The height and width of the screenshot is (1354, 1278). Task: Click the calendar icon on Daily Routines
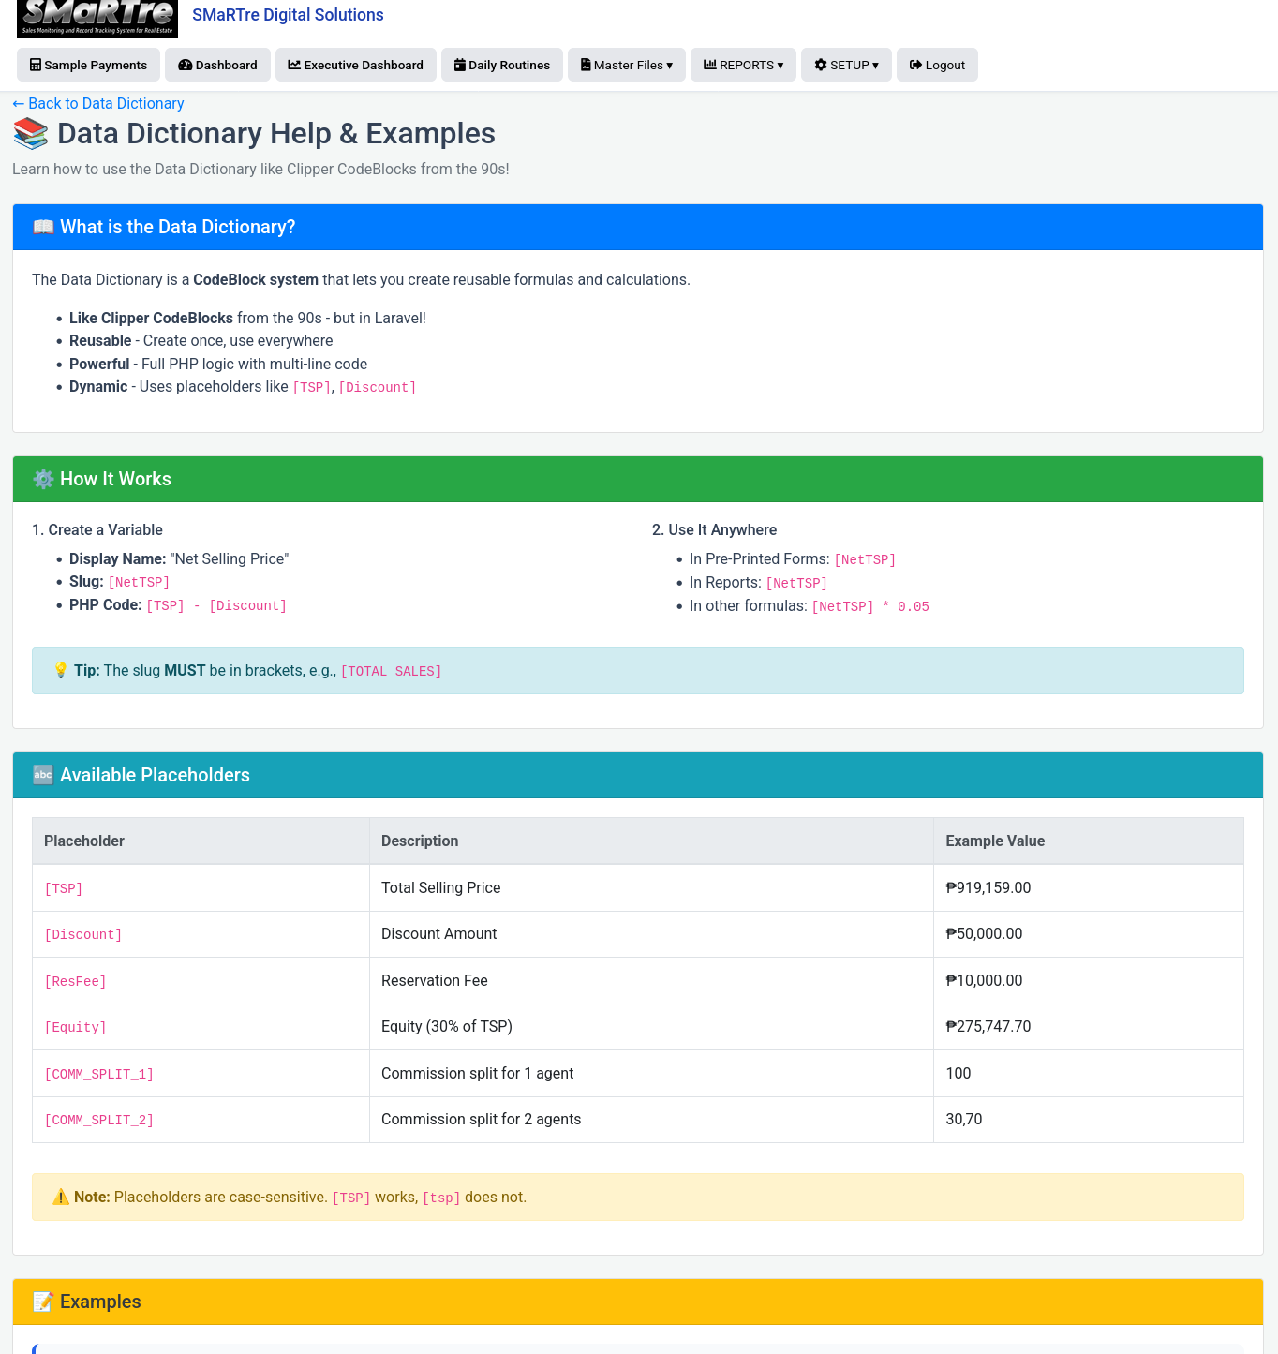click(x=460, y=66)
